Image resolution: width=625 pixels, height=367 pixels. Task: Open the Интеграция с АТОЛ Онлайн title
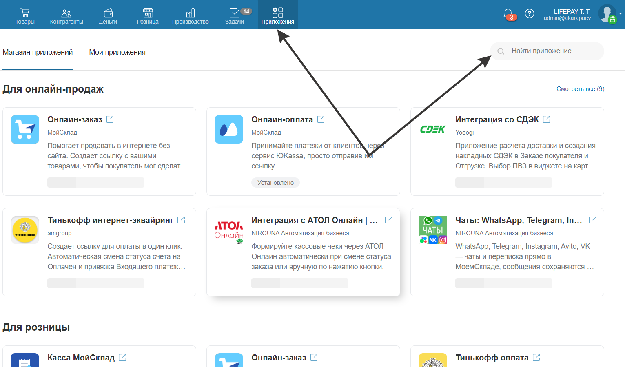pos(315,220)
